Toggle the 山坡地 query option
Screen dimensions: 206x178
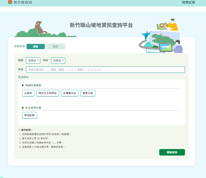(x=28, y=93)
